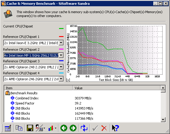
Task: Click the 162449 MB/s value
Action: pyautogui.click(x=84, y=113)
